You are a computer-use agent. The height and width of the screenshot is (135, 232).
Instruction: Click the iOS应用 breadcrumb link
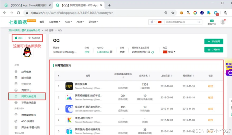click(49, 30)
